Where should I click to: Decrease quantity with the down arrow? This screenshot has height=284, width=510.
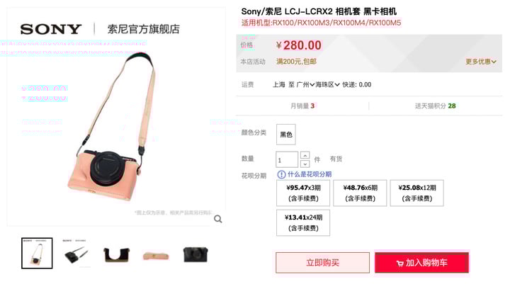[305, 164]
